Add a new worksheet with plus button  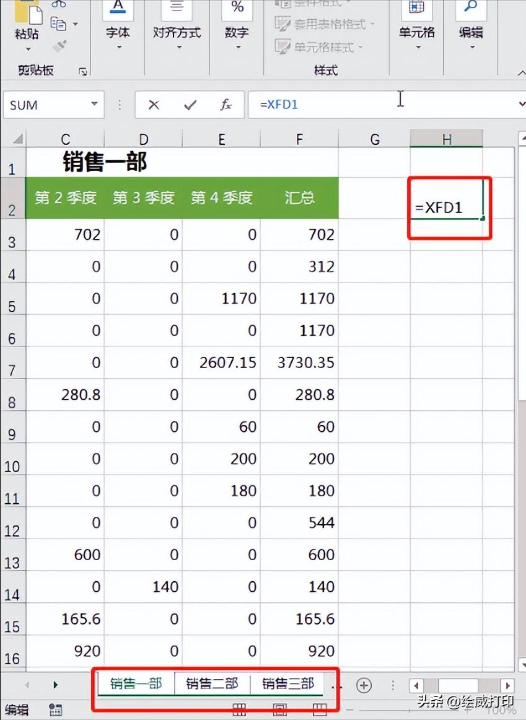point(364,684)
